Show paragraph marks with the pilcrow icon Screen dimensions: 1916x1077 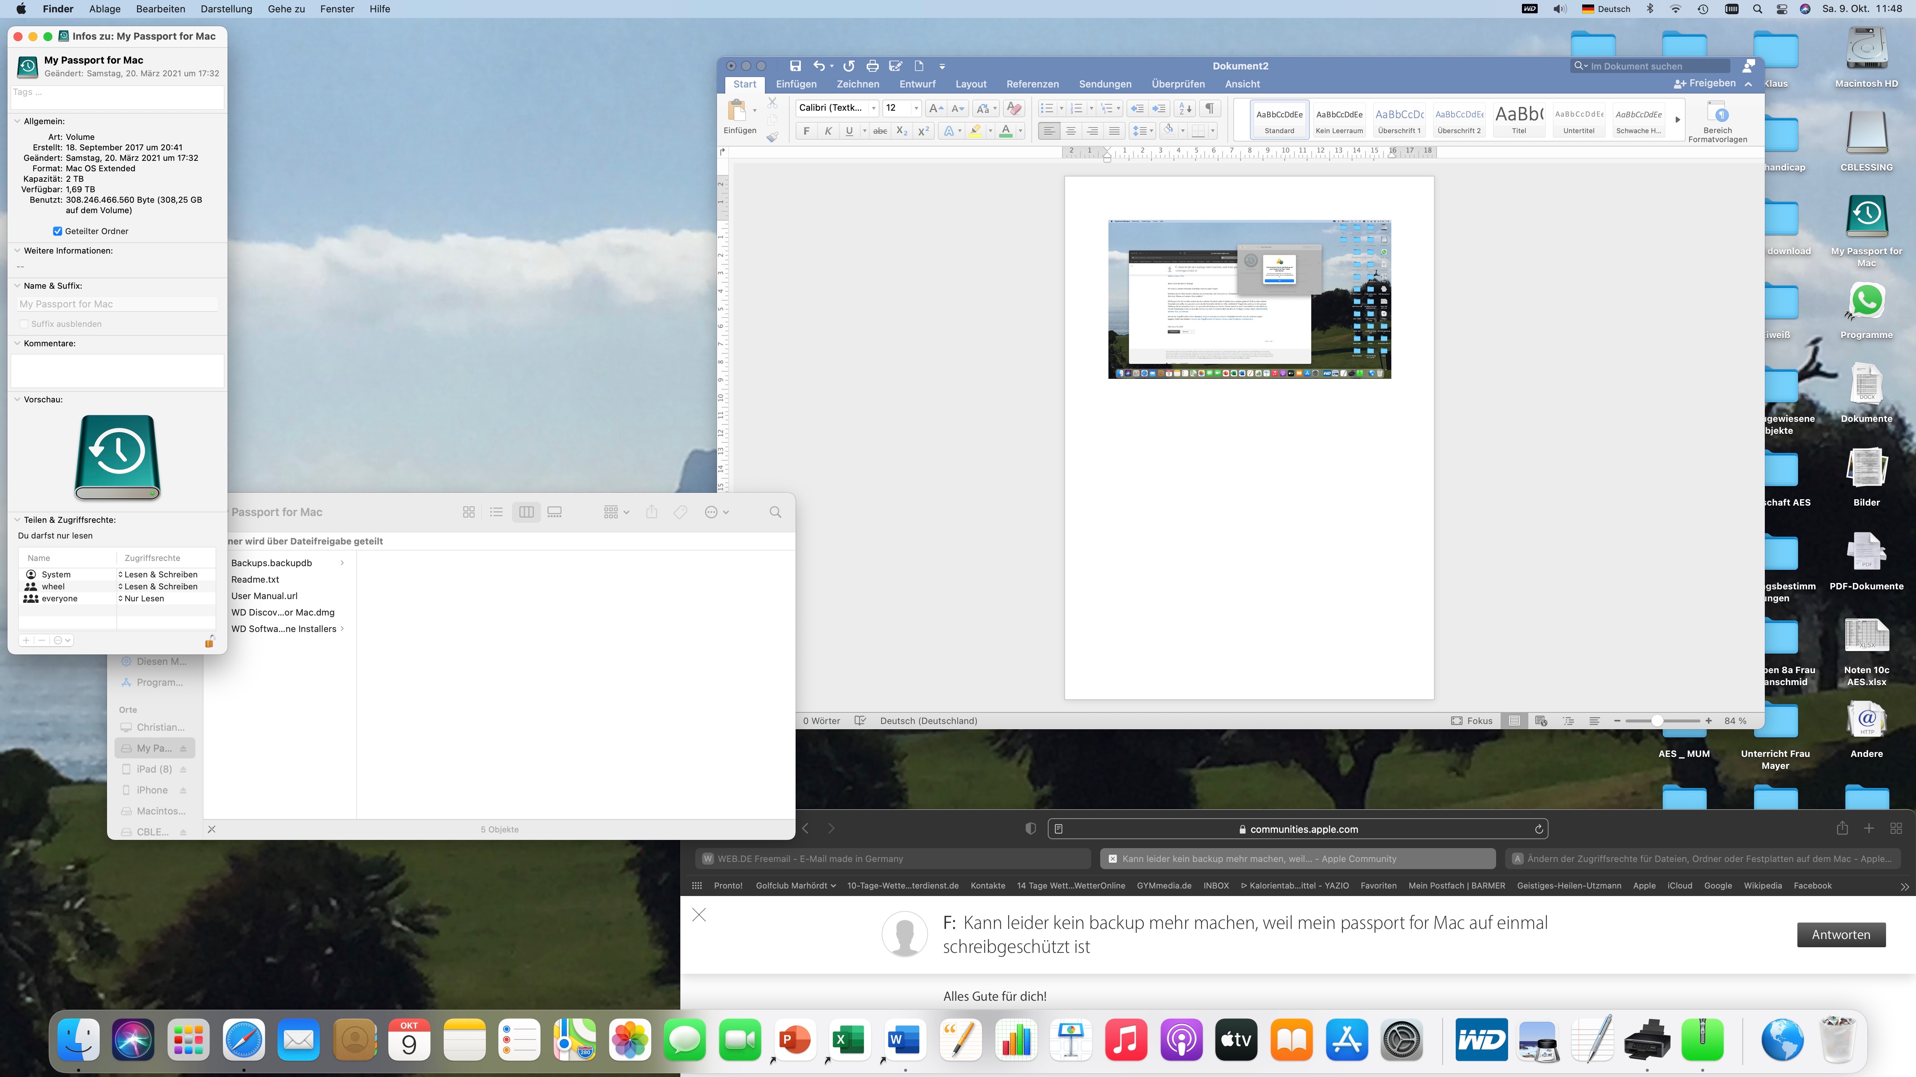tap(1209, 108)
